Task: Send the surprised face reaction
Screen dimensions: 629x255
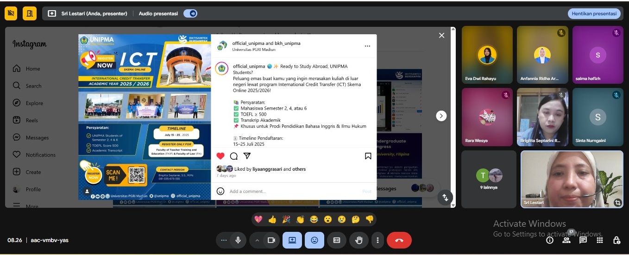Action: pyautogui.click(x=327, y=219)
